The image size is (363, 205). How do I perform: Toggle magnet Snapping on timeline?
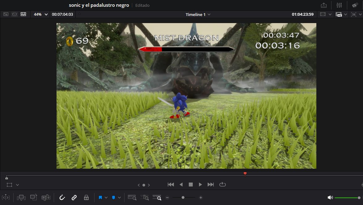(62, 197)
